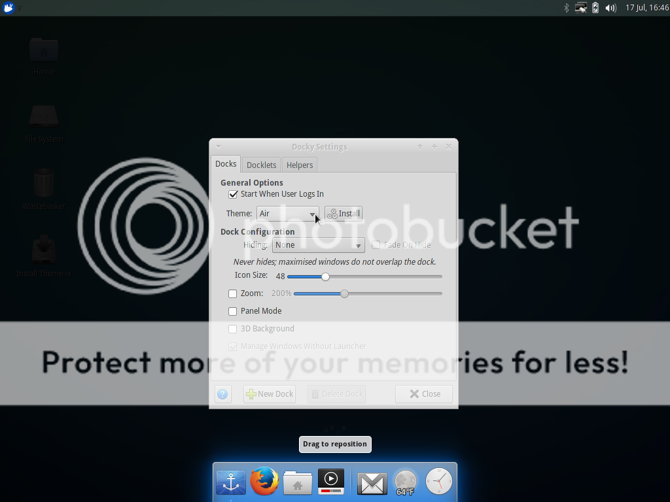Switch to the Helpers tab
Viewport: 670px width, 502px height.
(x=300, y=165)
